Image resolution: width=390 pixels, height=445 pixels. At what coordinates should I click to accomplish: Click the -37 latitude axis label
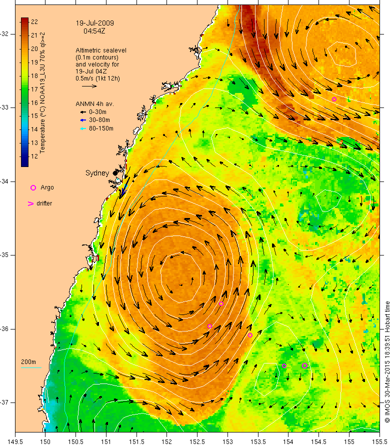click(4, 402)
